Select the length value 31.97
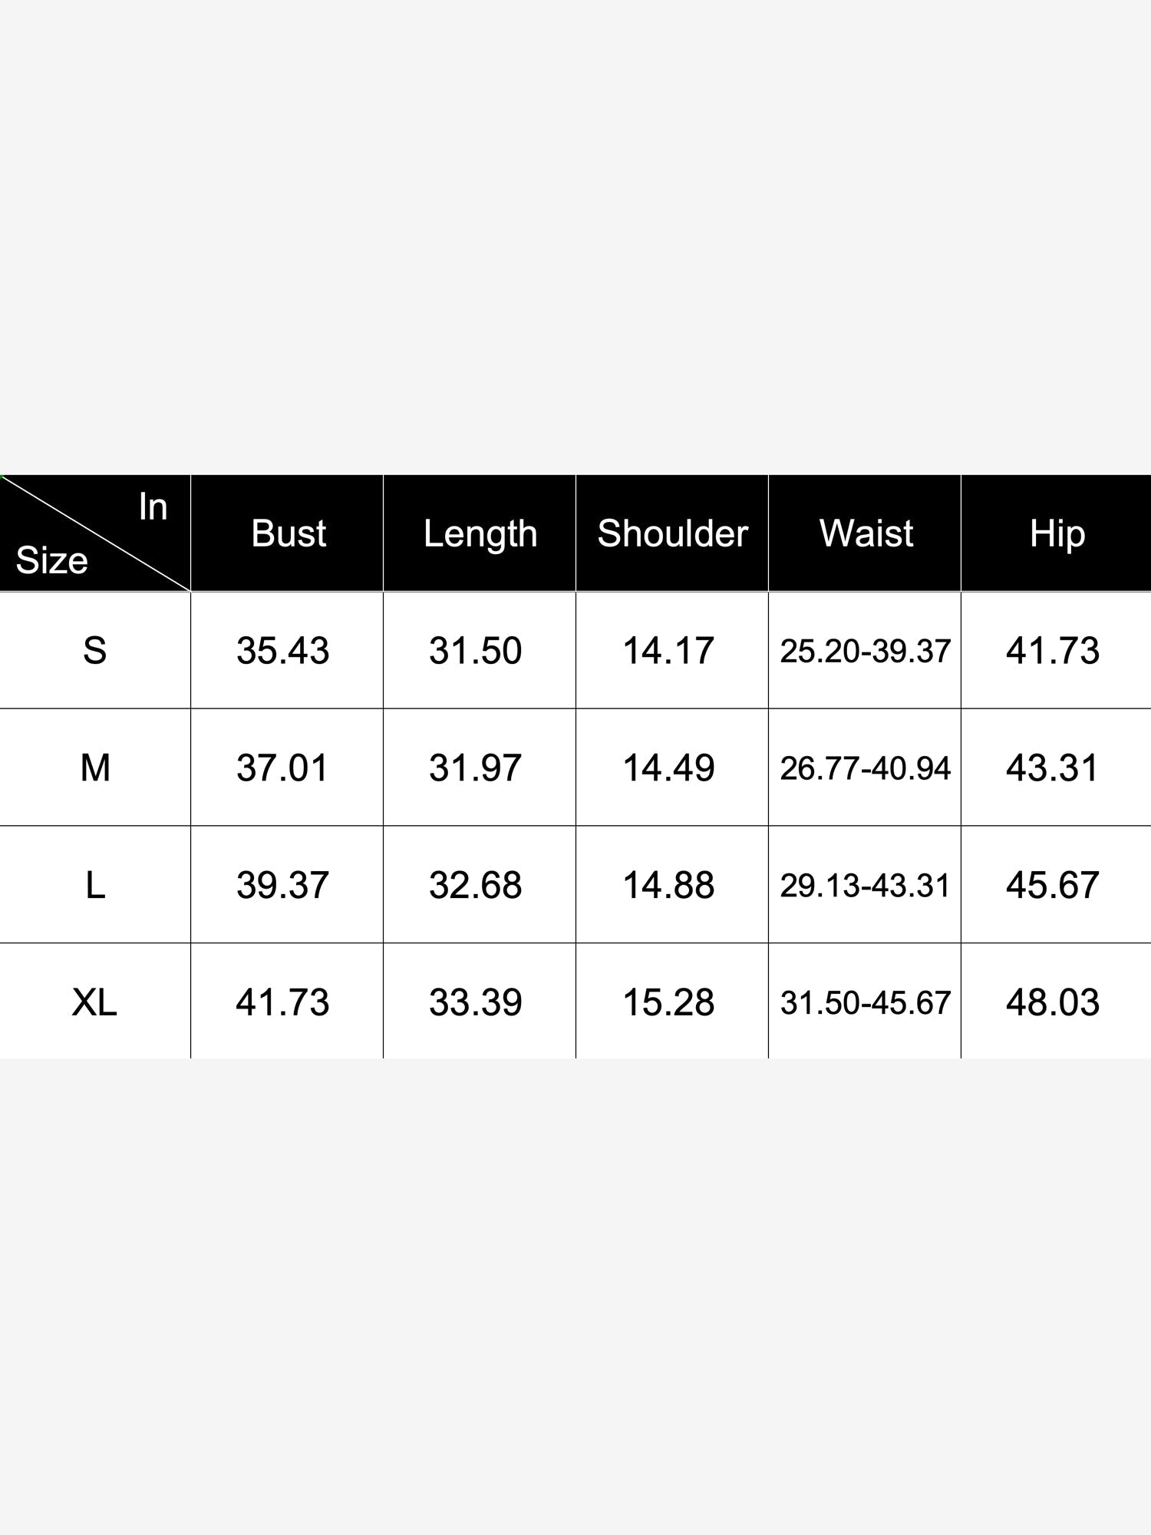1151x1535 pixels. coord(476,767)
